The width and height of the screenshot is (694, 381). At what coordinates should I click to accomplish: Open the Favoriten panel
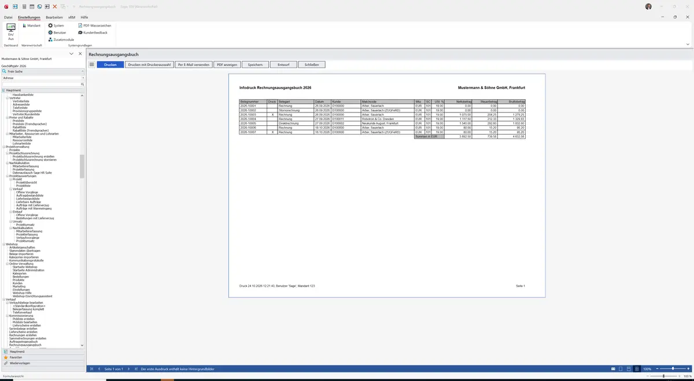click(43, 357)
